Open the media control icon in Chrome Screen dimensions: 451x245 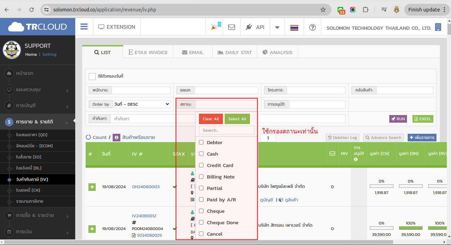[x=384, y=10]
